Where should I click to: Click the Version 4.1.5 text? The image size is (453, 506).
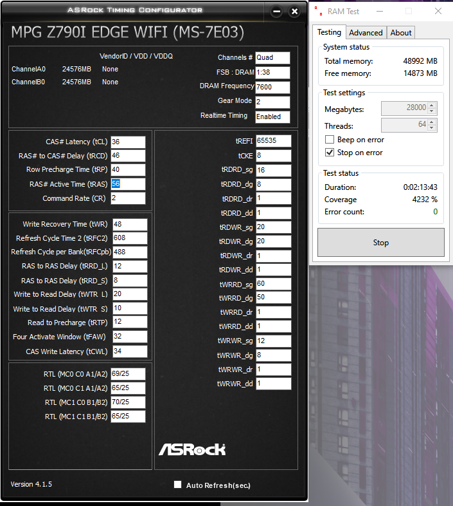click(31, 484)
